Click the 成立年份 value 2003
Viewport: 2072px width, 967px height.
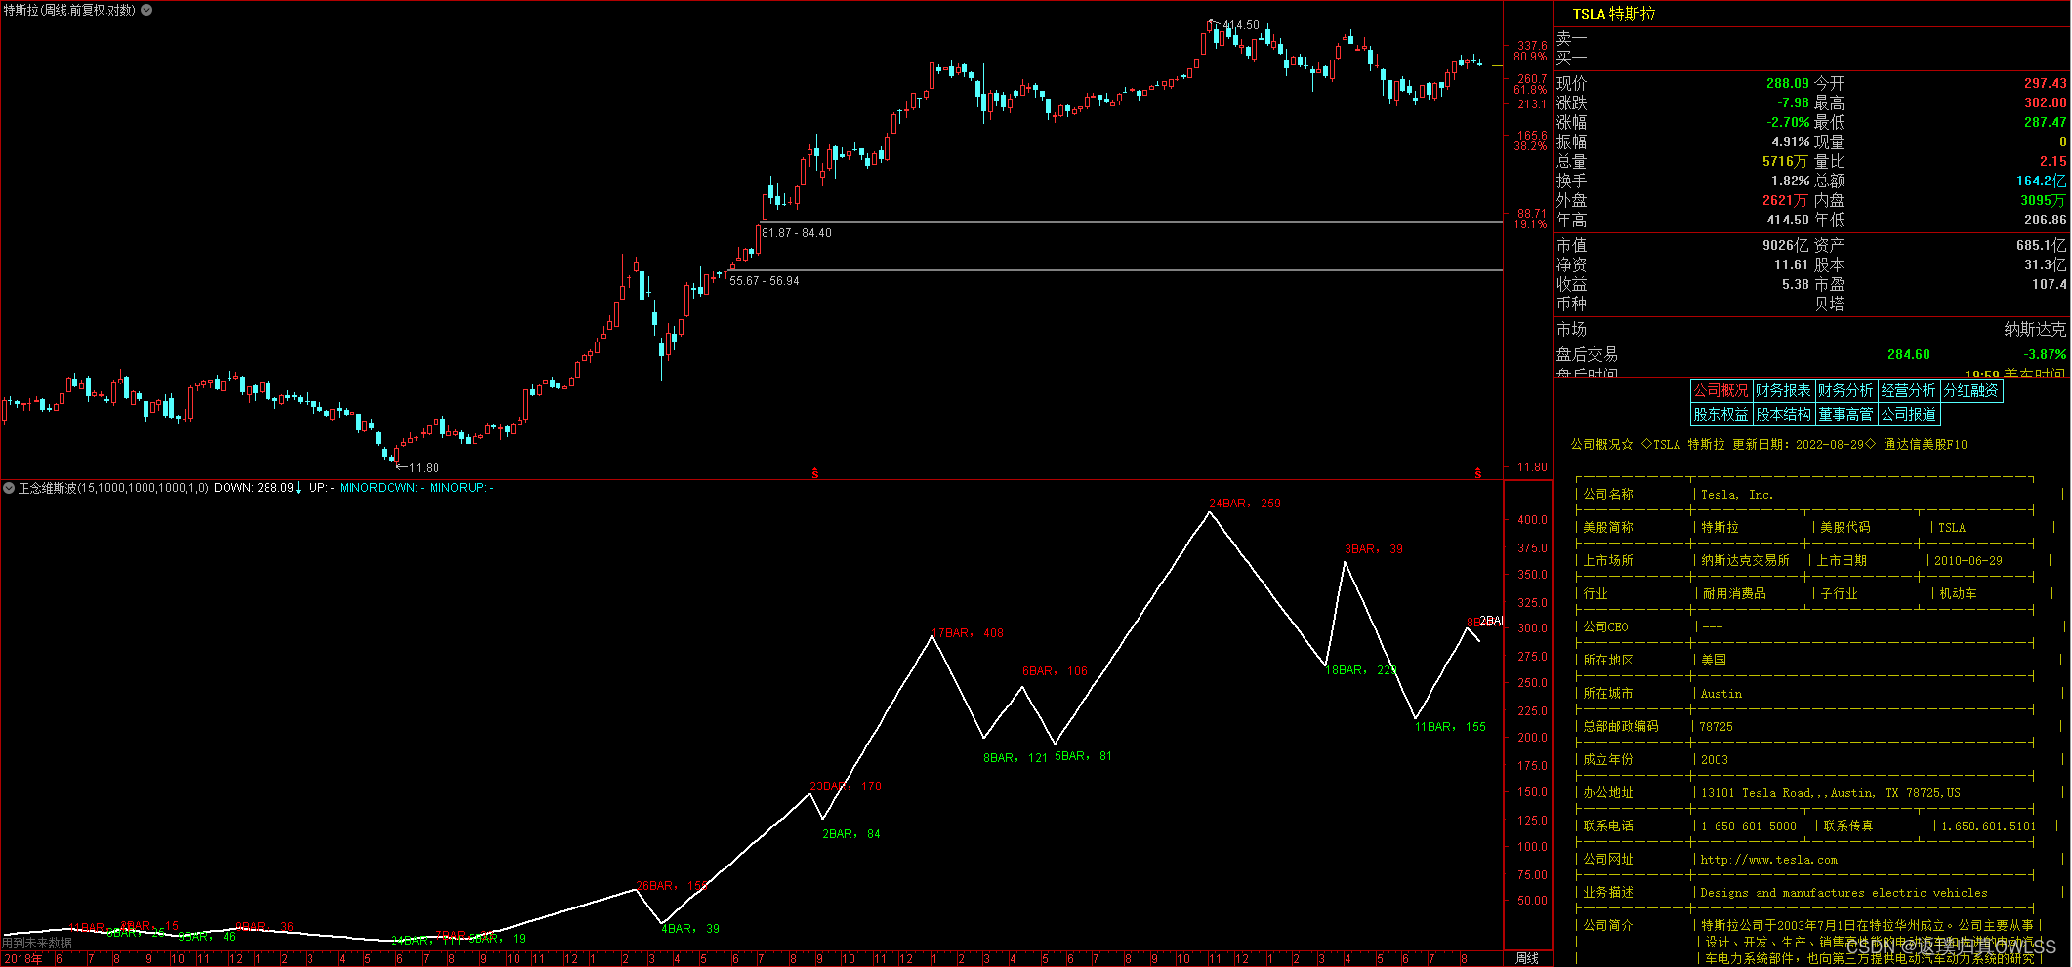(1714, 760)
